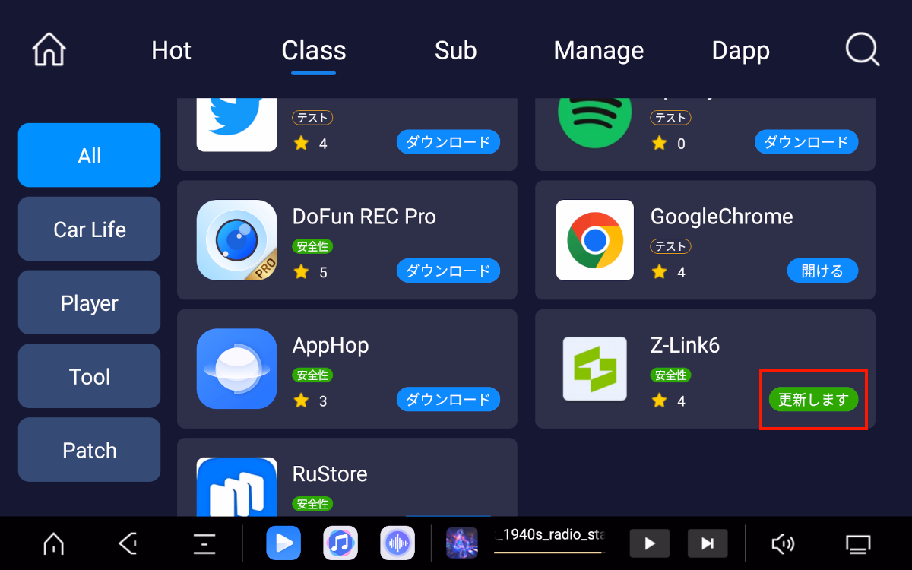The height and width of the screenshot is (570, 912).
Task: Select the Twitter app icon
Action: tap(236, 122)
